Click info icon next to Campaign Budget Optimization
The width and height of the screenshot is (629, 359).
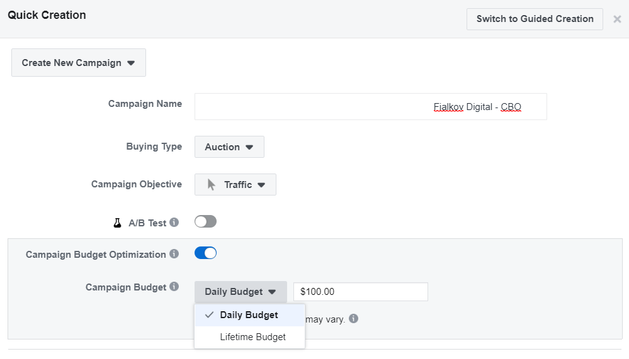pyautogui.click(x=174, y=255)
